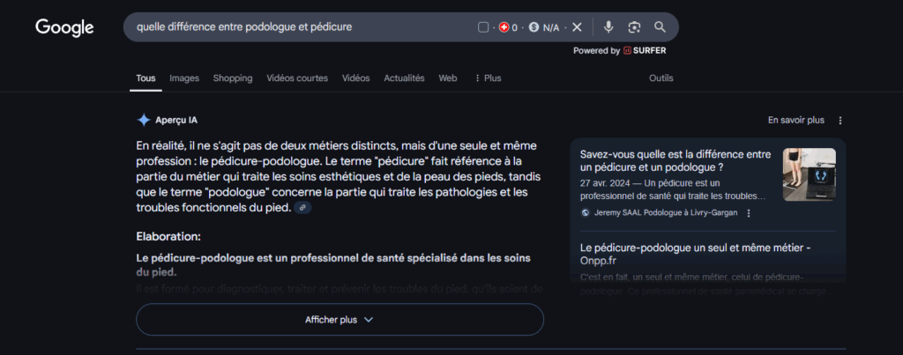903x355 pixels.
Task: Open the Shopping tab
Action: tap(233, 78)
